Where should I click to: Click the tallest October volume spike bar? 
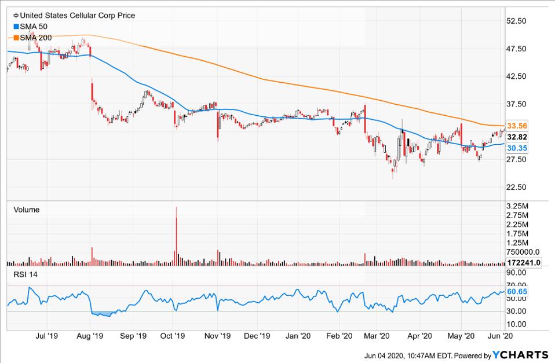(x=176, y=236)
